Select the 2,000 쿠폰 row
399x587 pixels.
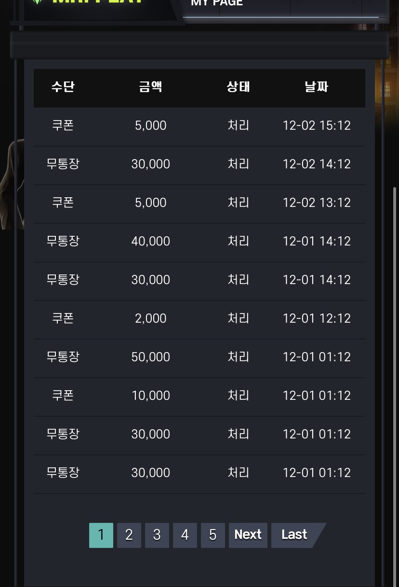pos(199,319)
